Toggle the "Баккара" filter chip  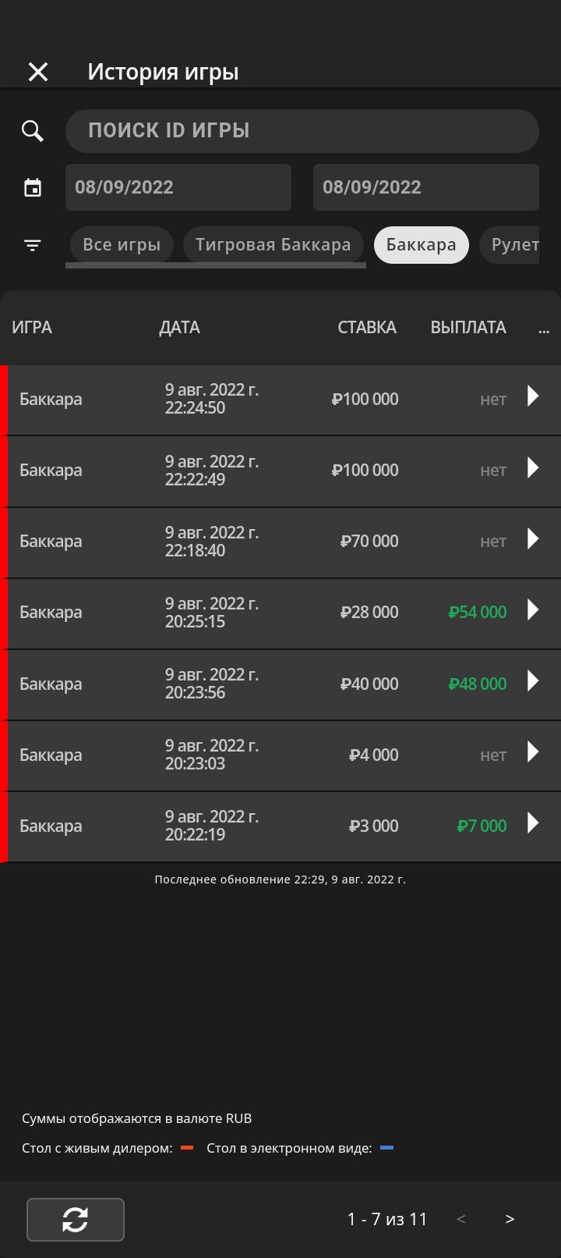[421, 245]
